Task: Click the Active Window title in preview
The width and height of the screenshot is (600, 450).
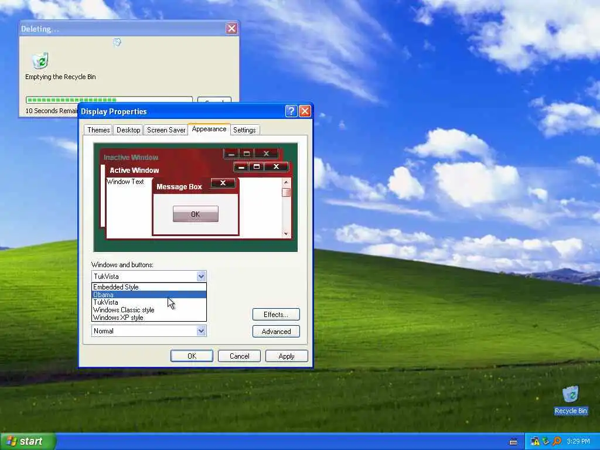Action: [134, 171]
